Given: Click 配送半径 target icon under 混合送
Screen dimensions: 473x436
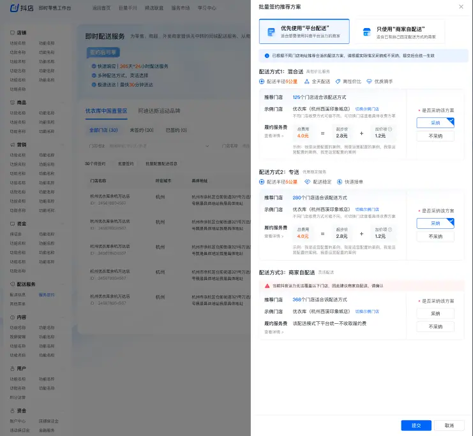Looking at the screenshot, I should click(x=262, y=82).
